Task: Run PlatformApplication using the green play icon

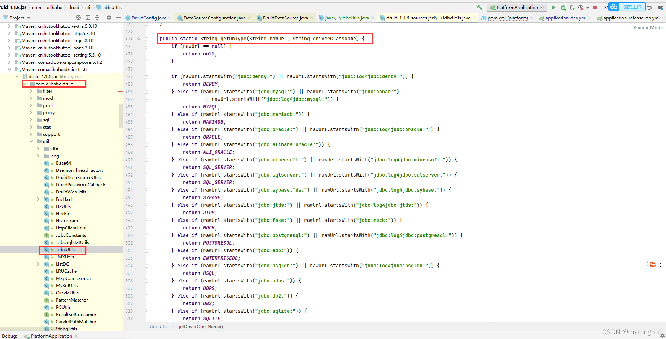Action: pyautogui.click(x=553, y=7)
